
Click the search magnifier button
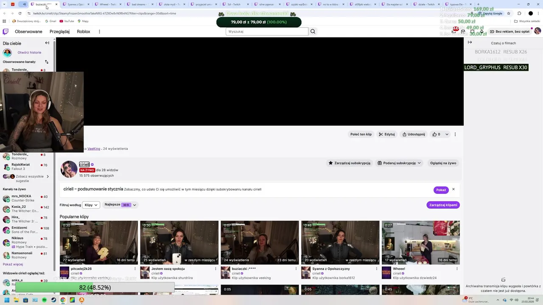tap(313, 31)
